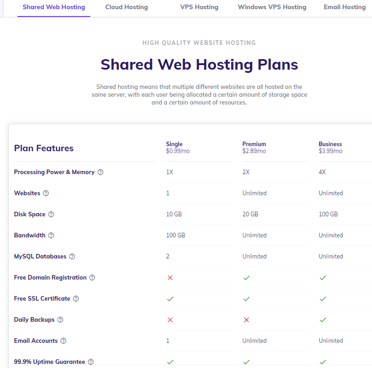Image resolution: width=372 pixels, height=368 pixels.
Task: Click Premium plan Uptime Guarantee checkmark
Action: point(246,362)
